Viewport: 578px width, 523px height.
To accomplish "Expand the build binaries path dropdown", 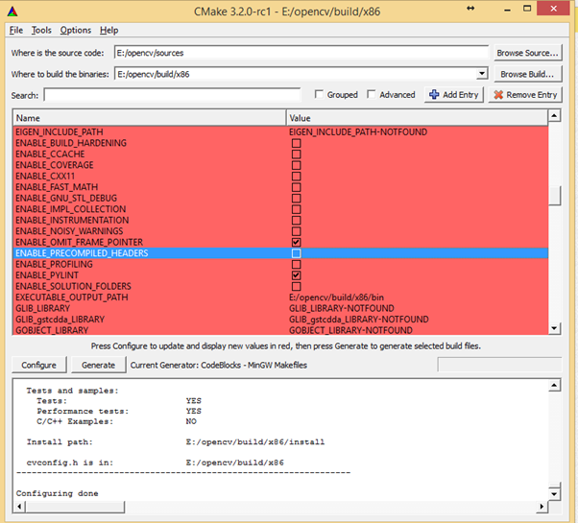I will (481, 74).
